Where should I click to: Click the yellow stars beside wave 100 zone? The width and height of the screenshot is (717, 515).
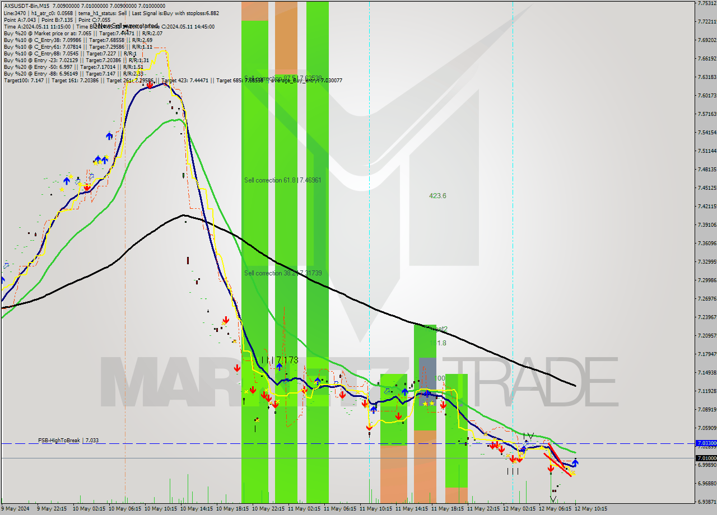[x=429, y=403]
